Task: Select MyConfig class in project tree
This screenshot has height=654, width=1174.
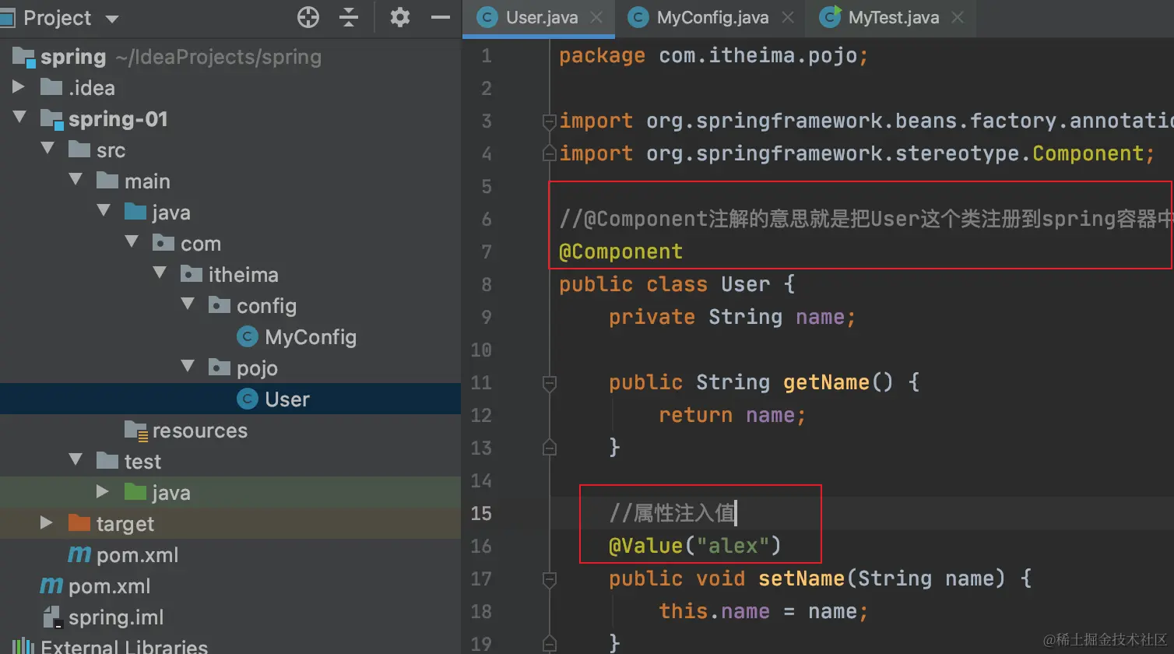Action: point(310,337)
